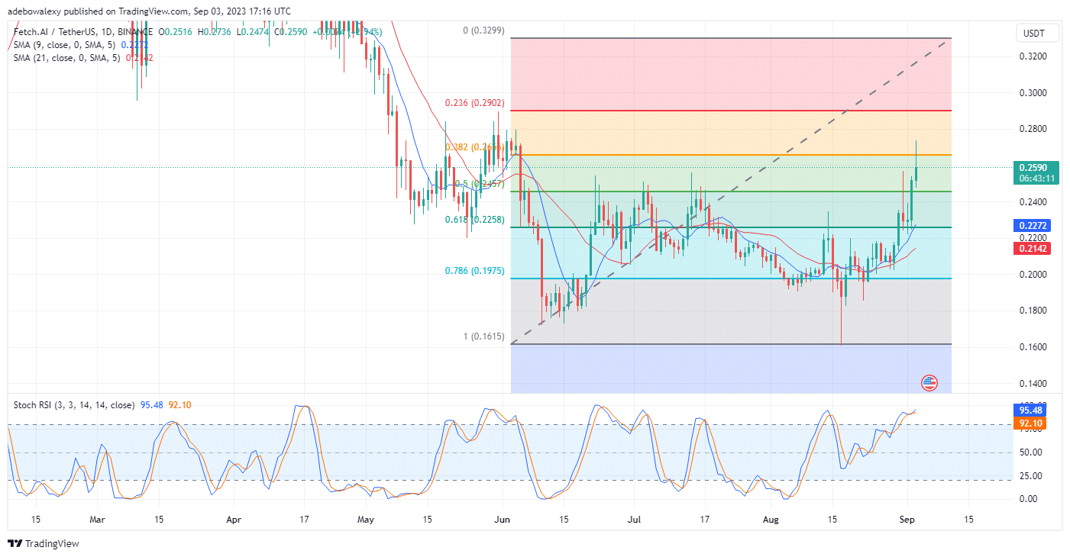Click the Sep label on the time axis
Viewport: 1070px width, 557px height.
907,519
